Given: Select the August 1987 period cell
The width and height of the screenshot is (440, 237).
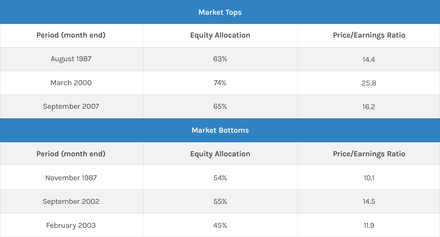Looking at the screenshot, I should 71,59.
